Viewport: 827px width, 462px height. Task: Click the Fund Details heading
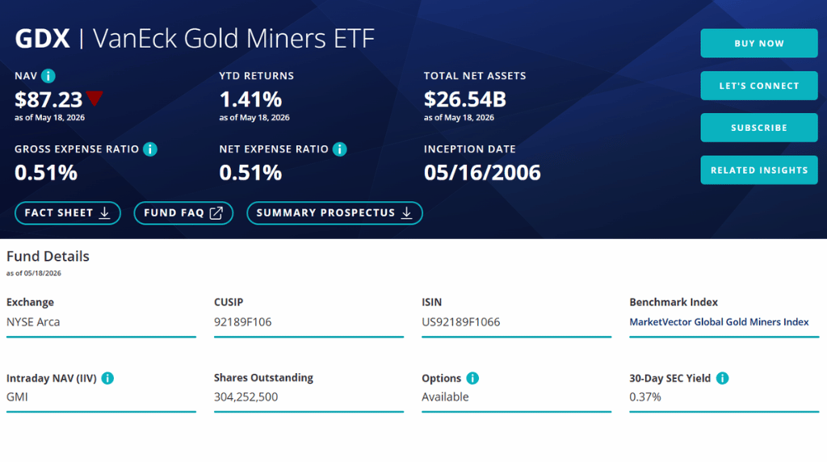coord(48,256)
